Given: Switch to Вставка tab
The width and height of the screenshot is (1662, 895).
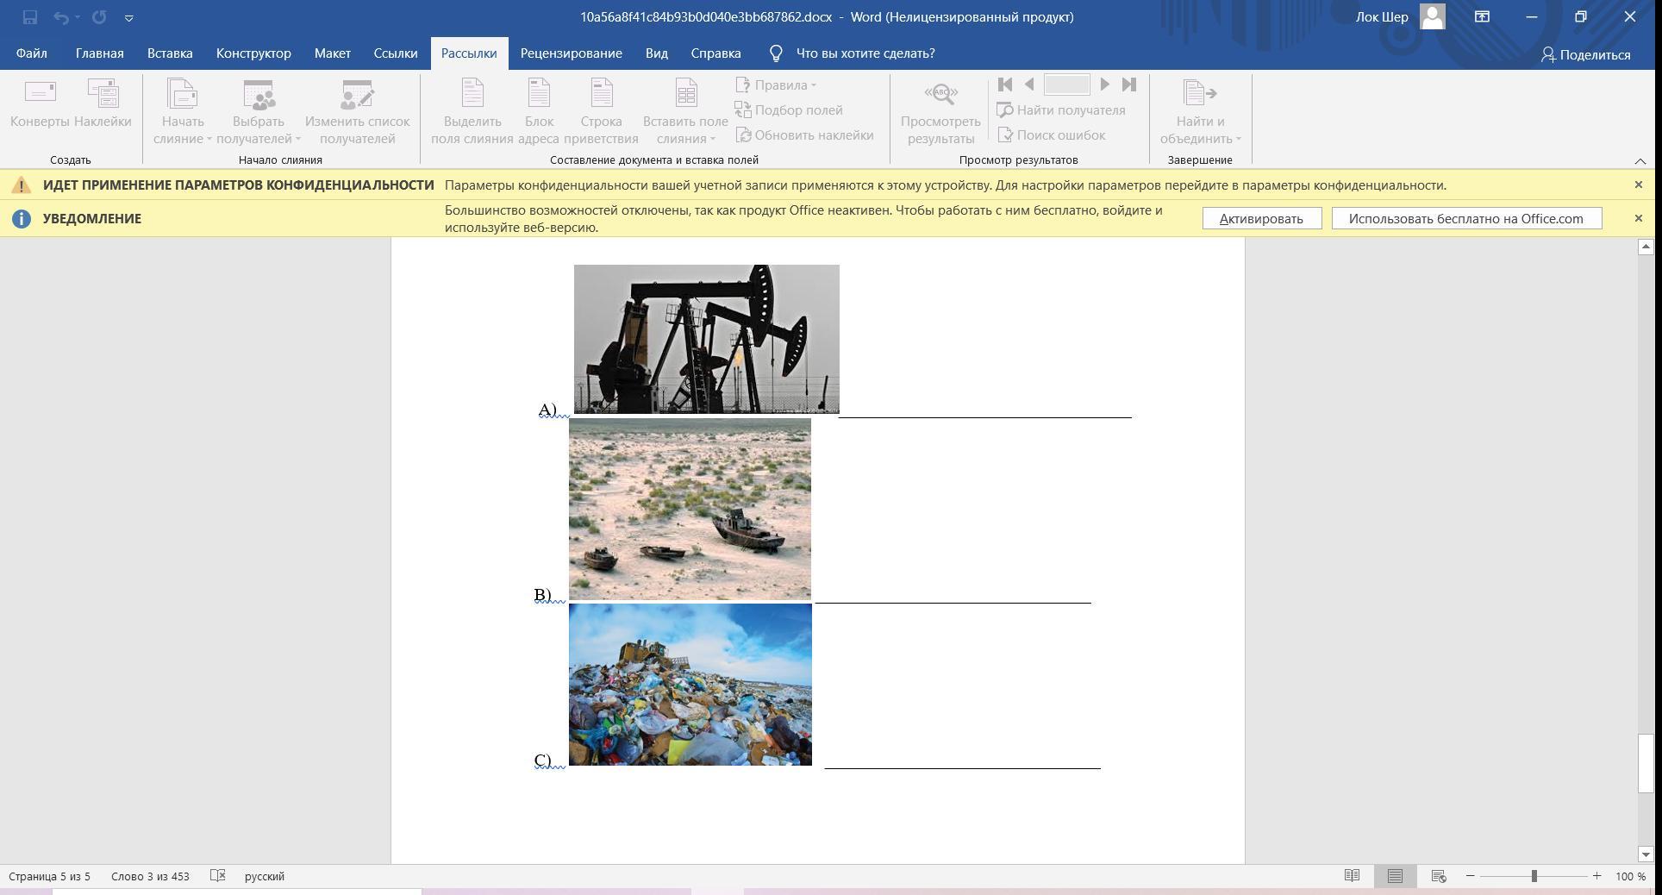Looking at the screenshot, I should pyautogui.click(x=170, y=53).
